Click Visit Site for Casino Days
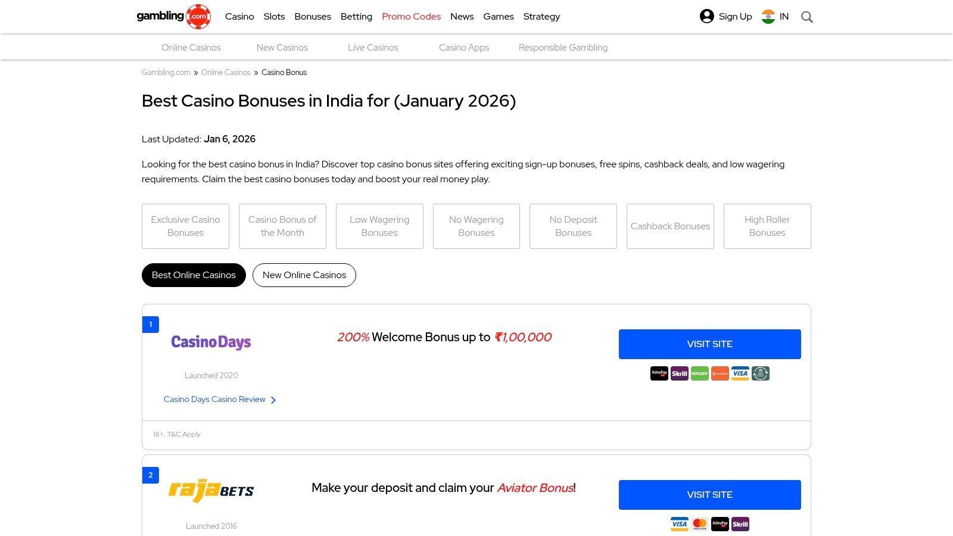This screenshot has width=953, height=536. 709,344
